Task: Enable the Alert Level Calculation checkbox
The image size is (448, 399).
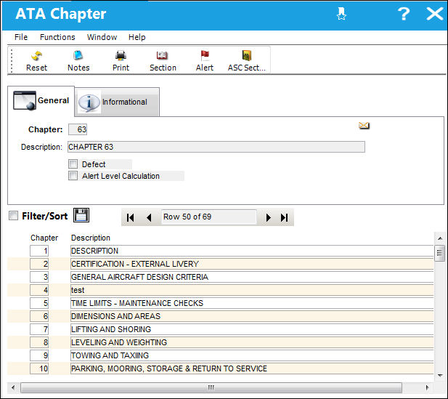Action: point(73,175)
